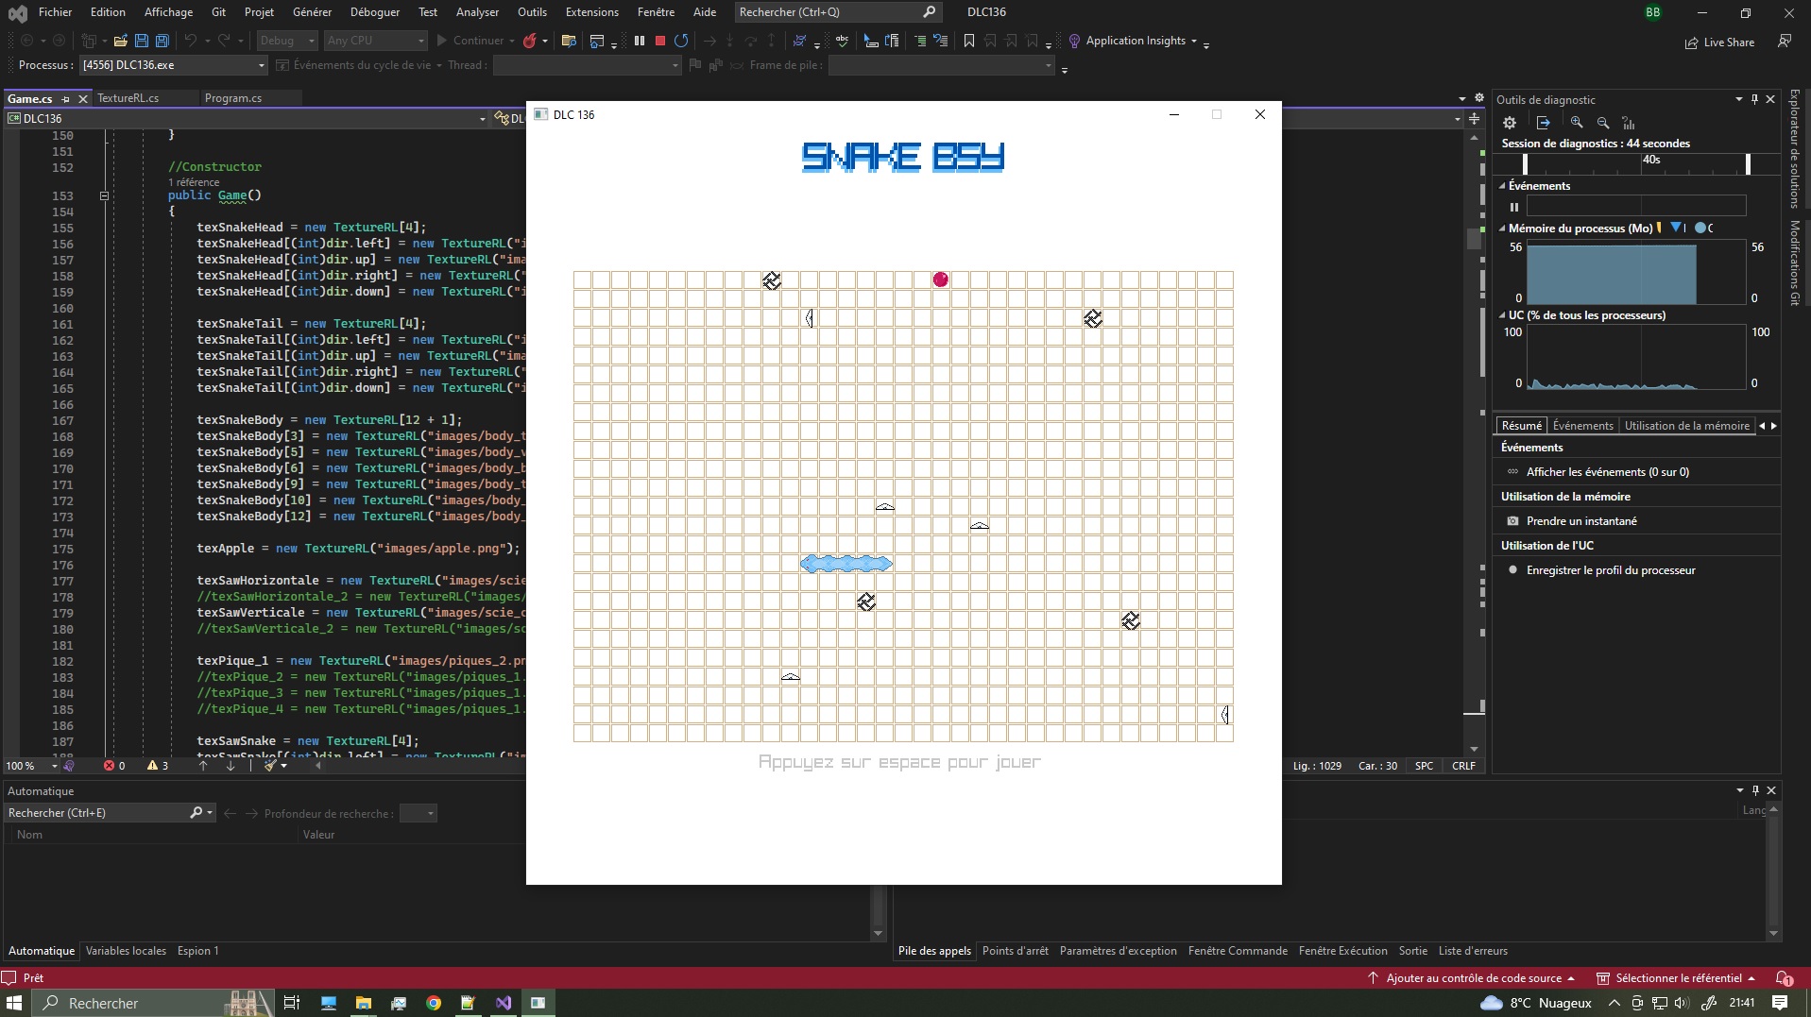Screen dimensions: 1811x1017
Task: Open the Déboguer menu
Action: point(374,12)
